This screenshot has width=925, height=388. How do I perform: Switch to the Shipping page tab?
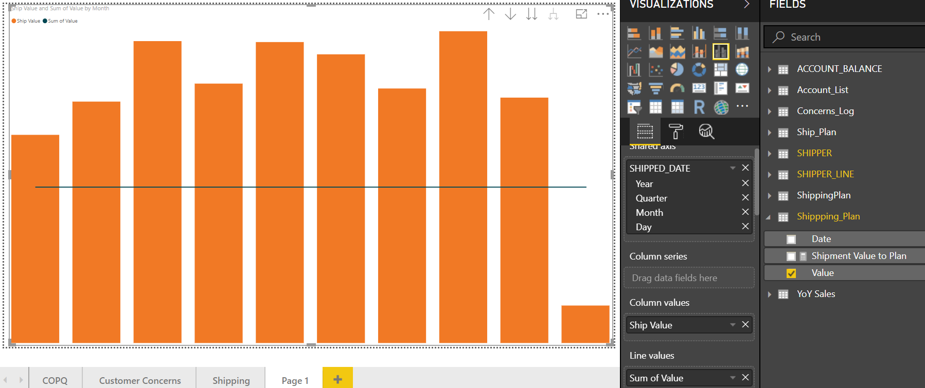tap(231, 380)
